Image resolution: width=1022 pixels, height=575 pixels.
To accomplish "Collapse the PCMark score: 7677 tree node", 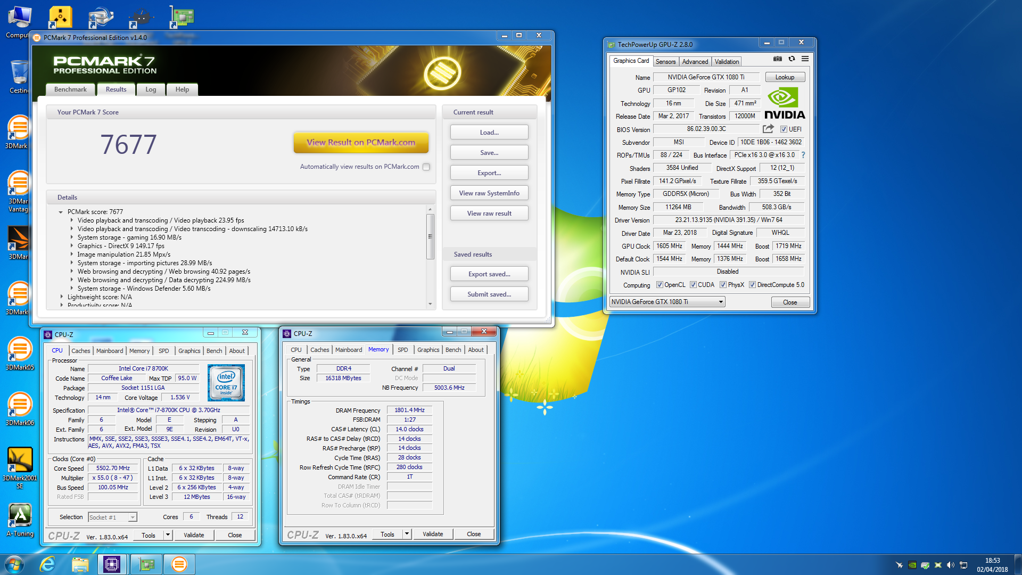I will coord(61,212).
